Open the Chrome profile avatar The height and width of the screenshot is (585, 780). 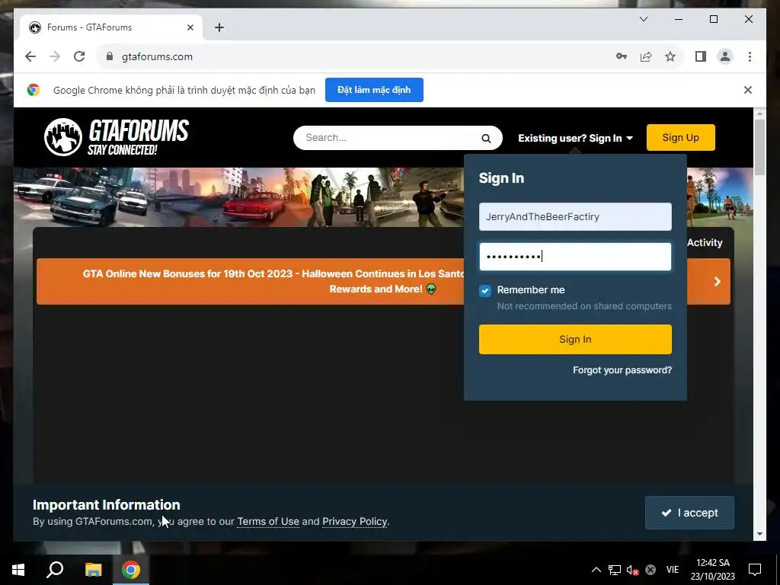coord(725,56)
